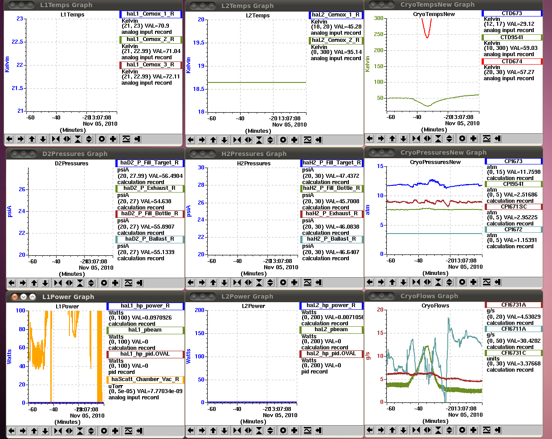
Task: Click the plus icon in H2Pressures toolbar
Action: point(294,283)
